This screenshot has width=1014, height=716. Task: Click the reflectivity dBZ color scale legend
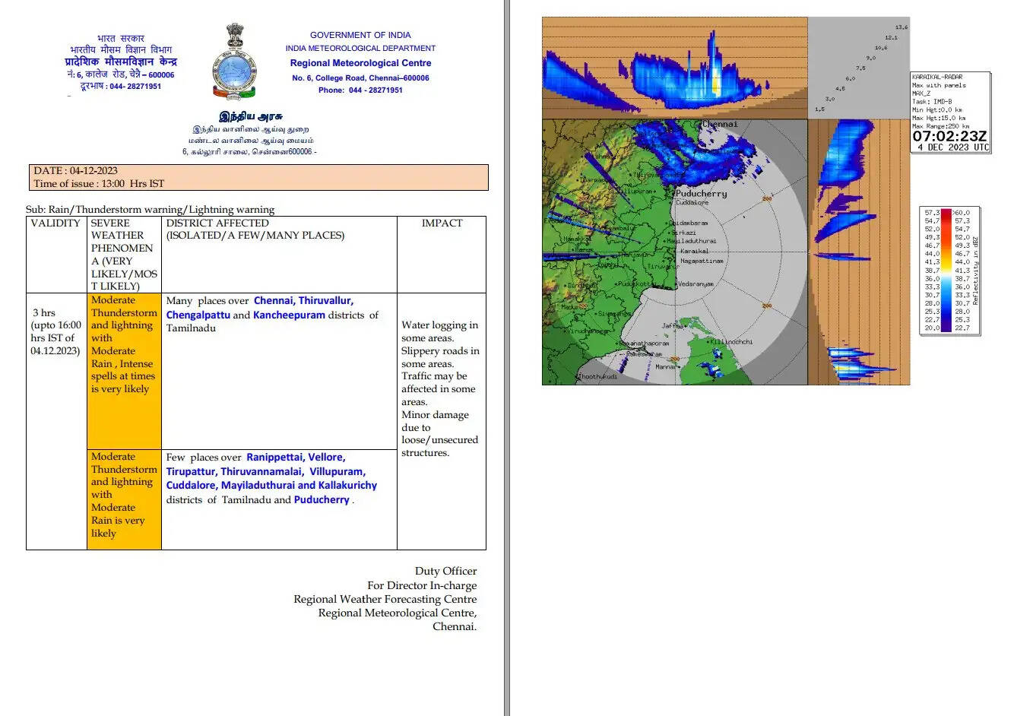[x=950, y=270]
